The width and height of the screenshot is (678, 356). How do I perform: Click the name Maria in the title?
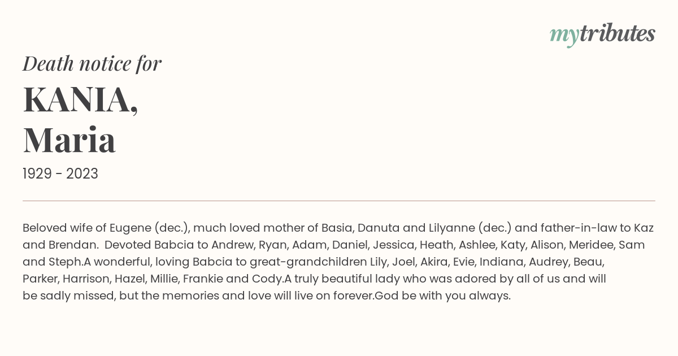[x=69, y=140]
